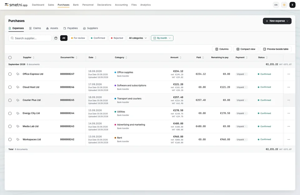The image size is (300, 195).
Task: Sort by the Amount column arrows
Action: [x=181, y=57]
